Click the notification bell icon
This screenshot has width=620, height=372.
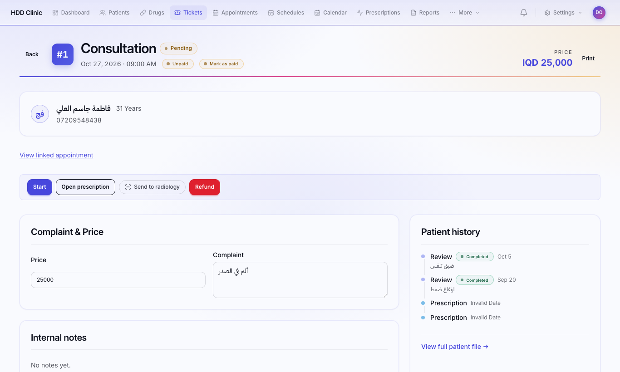tap(524, 13)
